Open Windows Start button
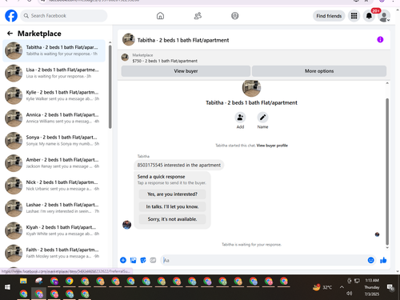The width and height of the screenshot is (400, 300). click(x=7, y=287)
